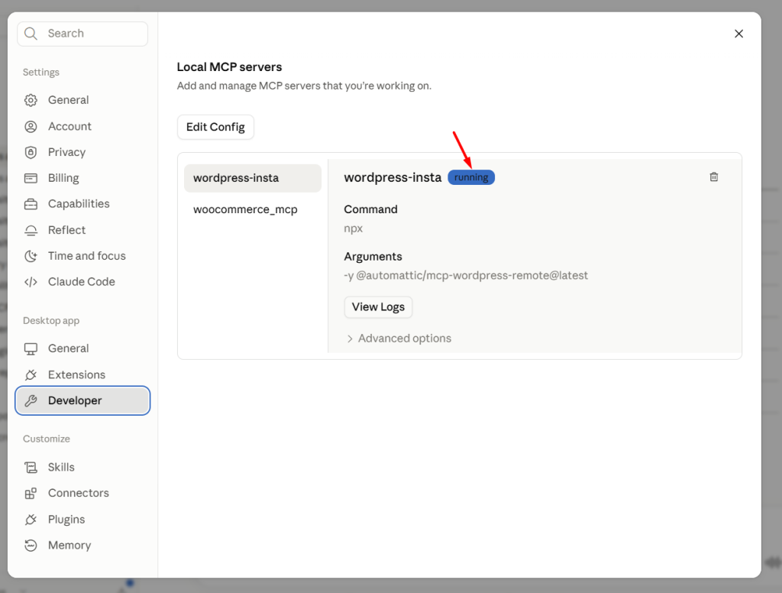Click the npx command value
The height and width of the screenshot is (593, 782).
(353, 228)
